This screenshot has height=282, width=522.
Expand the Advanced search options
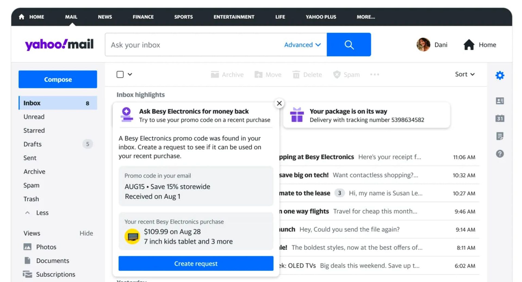coord(302,45)
